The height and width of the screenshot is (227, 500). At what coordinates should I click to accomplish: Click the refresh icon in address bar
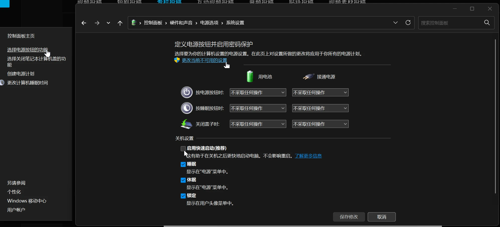pos(408,23)
